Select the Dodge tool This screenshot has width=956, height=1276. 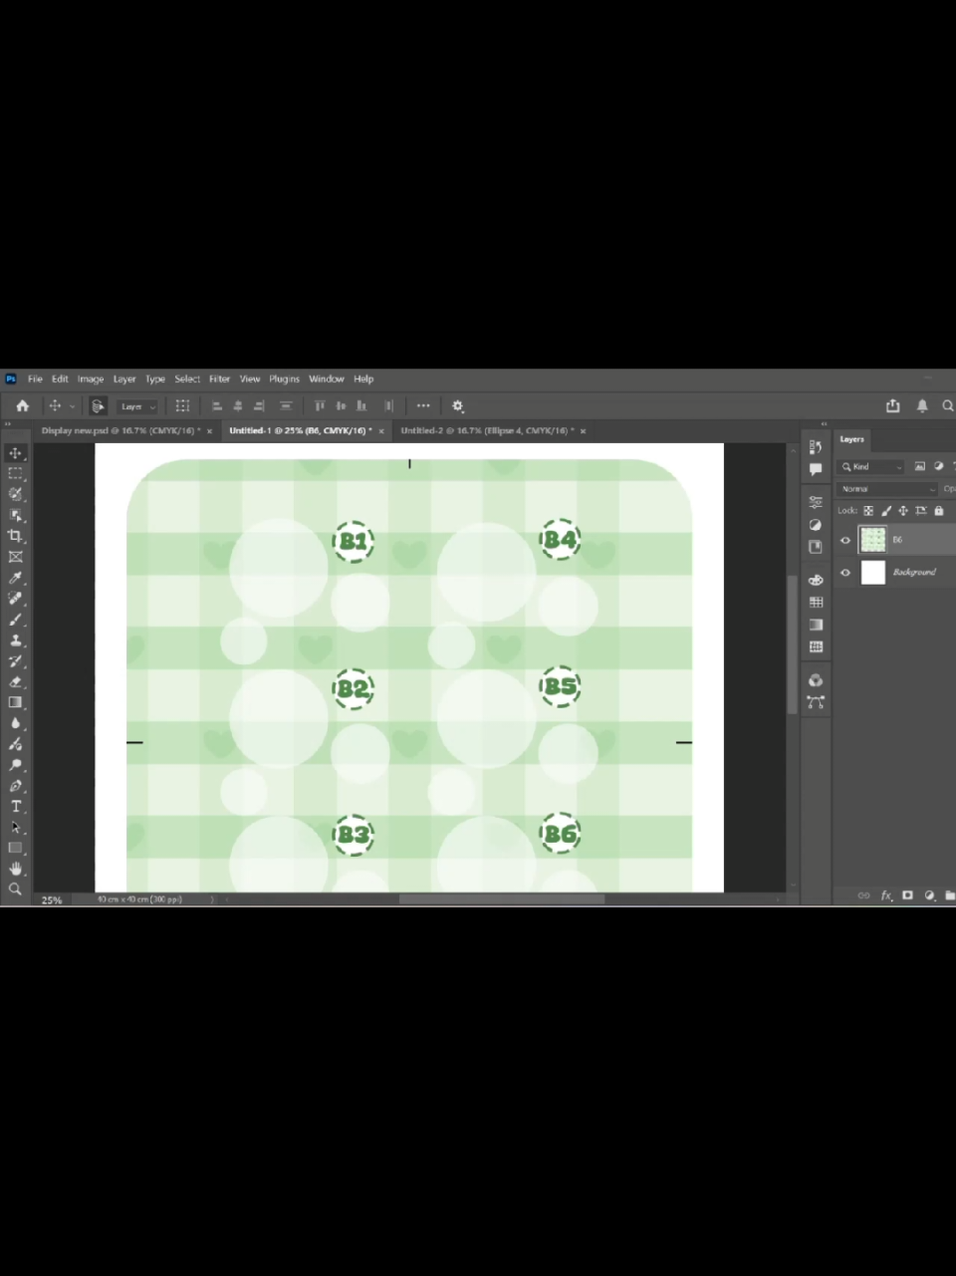(15, 765)
